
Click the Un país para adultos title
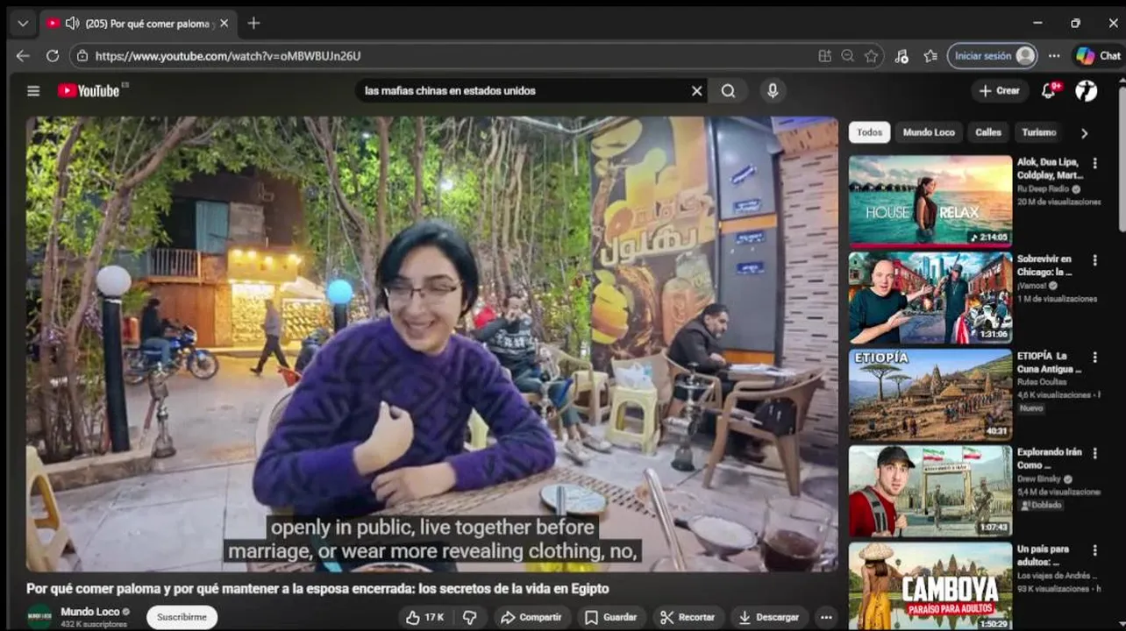click(x=1043, y=555)
